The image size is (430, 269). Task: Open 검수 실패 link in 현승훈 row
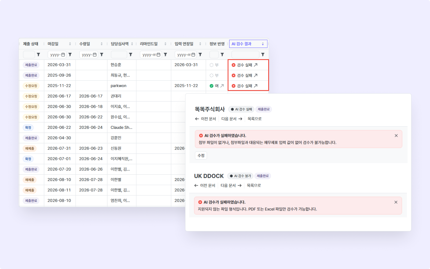click(245, 65)
